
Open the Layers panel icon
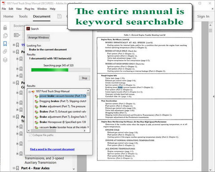(x=5, y=60)
